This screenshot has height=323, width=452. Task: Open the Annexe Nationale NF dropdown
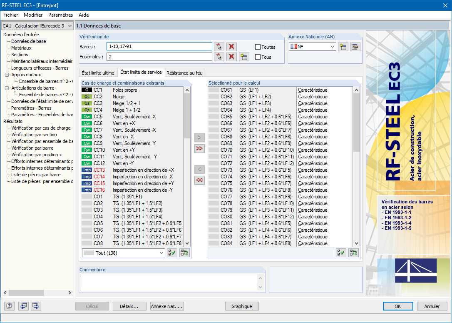[312, 47]
